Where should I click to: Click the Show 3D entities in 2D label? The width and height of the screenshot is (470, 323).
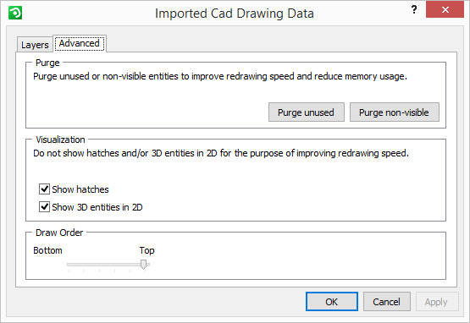click(97, 207)
